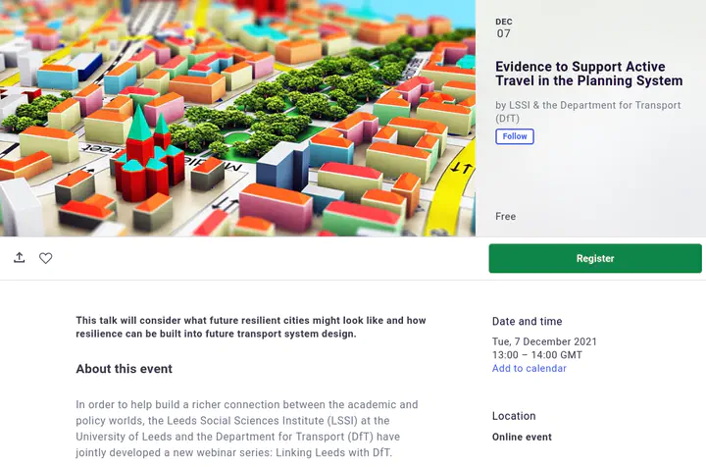Click the Date and time heading
Viewport: 706px width, 467px height.
coord(527,322)
